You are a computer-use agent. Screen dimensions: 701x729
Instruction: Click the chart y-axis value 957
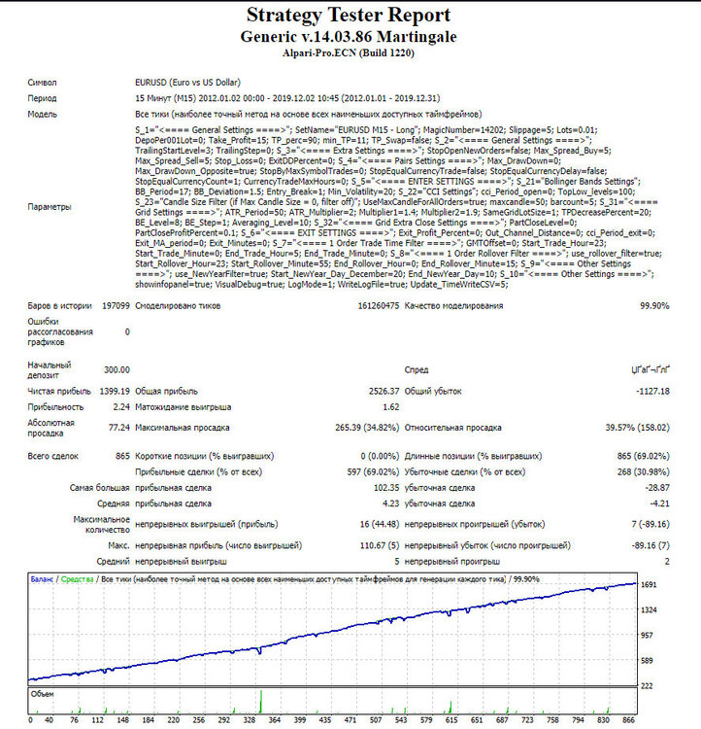tap(647, 635)
